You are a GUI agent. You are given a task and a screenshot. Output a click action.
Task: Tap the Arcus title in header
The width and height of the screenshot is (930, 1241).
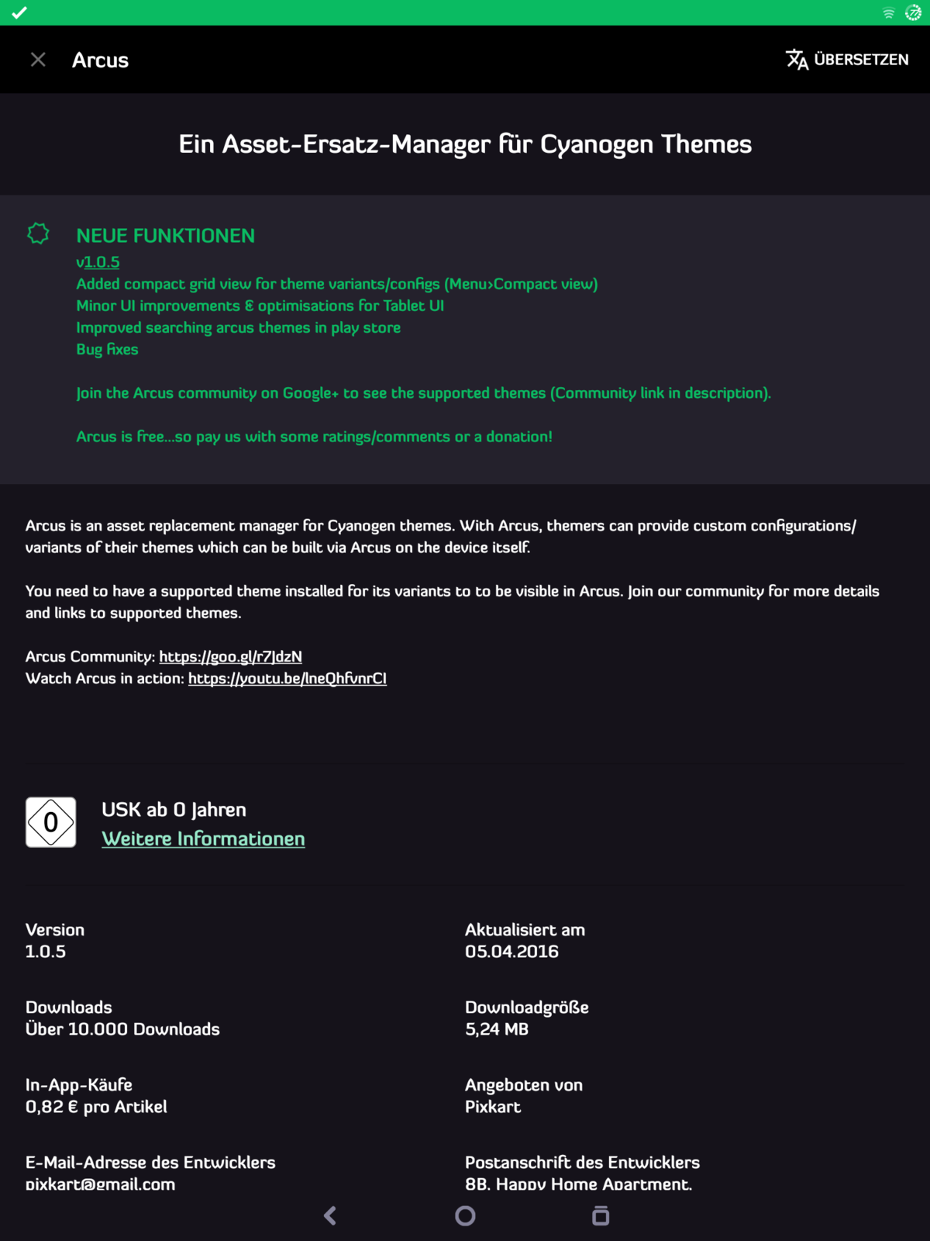pyautogui.click(x=100, y=60)
